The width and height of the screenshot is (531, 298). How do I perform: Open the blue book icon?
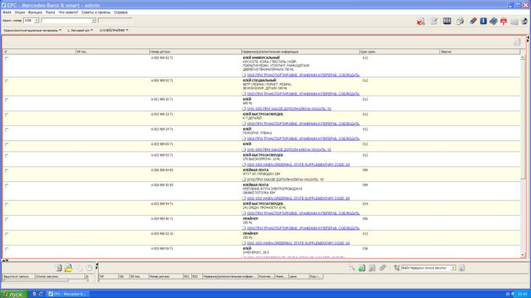coord(493,21)
